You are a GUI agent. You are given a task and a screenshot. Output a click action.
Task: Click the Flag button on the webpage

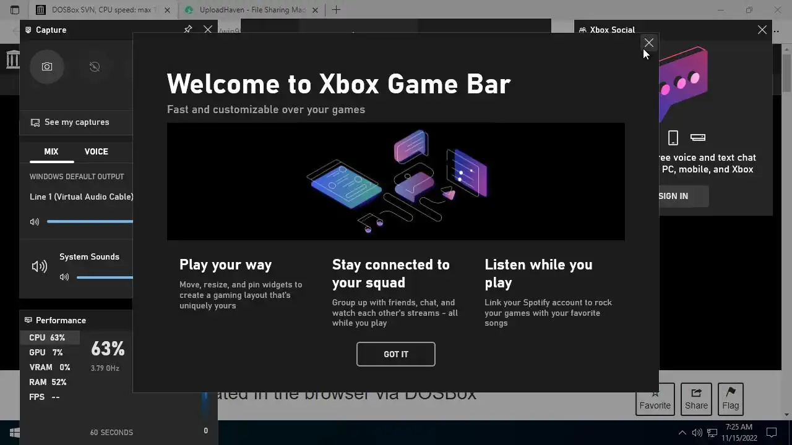click(x=730, y=399)
